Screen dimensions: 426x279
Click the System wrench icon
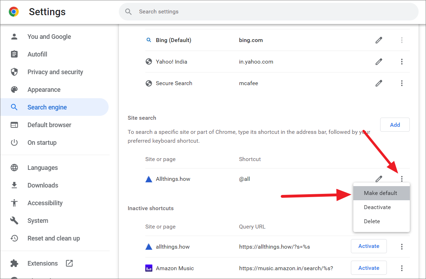14,220
